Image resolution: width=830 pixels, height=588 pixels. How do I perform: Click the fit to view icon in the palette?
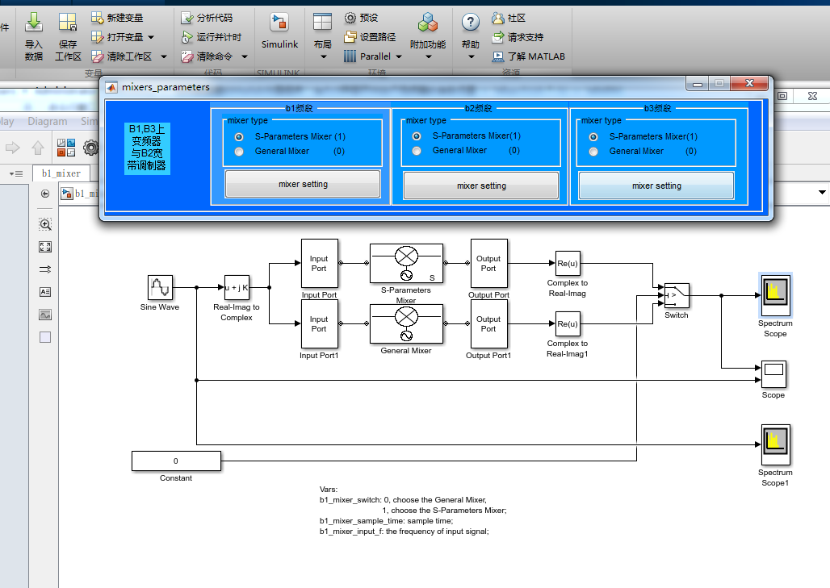pyautogui.click(x=45, y=247)
